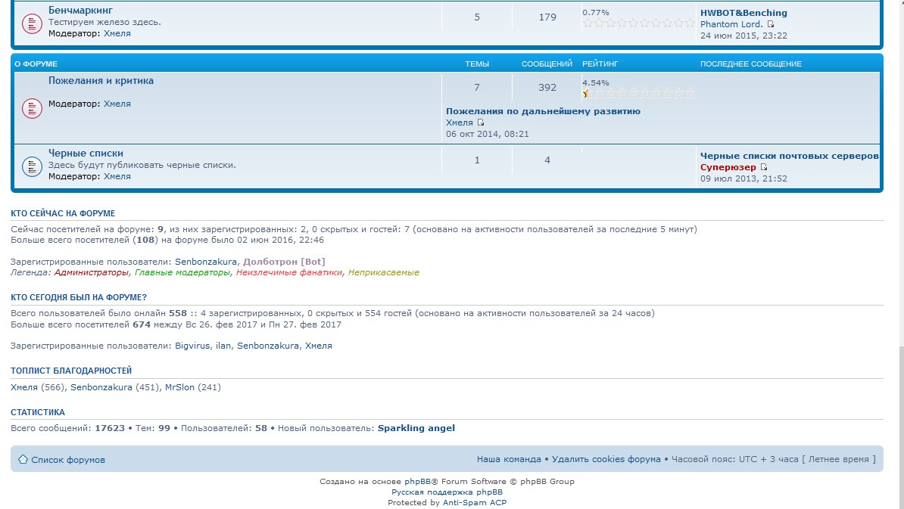Click the home icon beside Список форумов
This screenshot has height=509, width=904.
(23, 459)
